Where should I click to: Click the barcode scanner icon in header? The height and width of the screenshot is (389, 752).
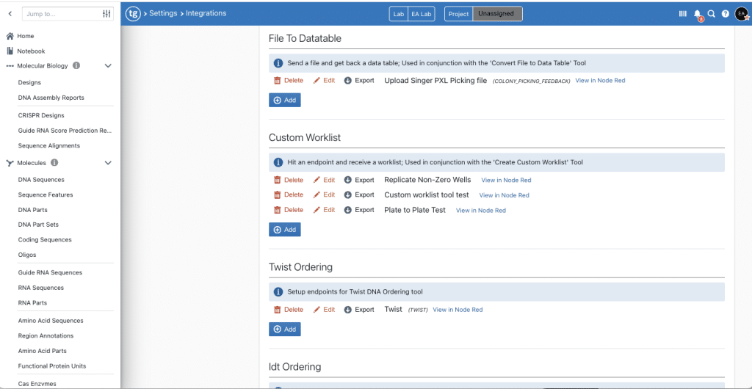click(683, 14)
